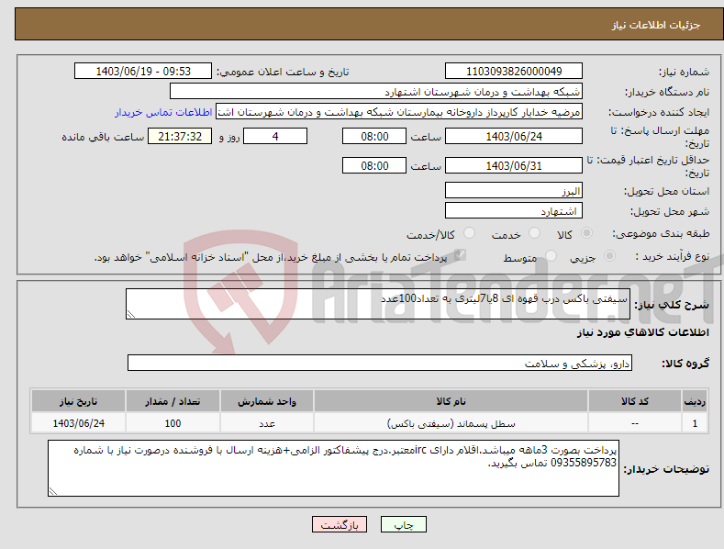Click the نام کالا column header
724x549 pixels.
click(x=451, y=401)
